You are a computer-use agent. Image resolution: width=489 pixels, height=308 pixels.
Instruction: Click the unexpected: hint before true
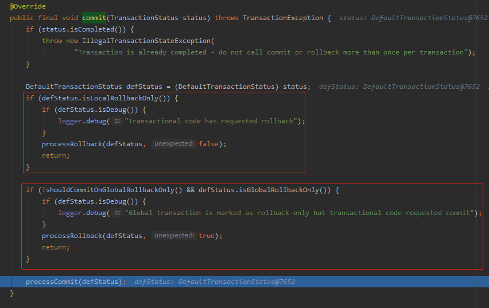(174, 235)
